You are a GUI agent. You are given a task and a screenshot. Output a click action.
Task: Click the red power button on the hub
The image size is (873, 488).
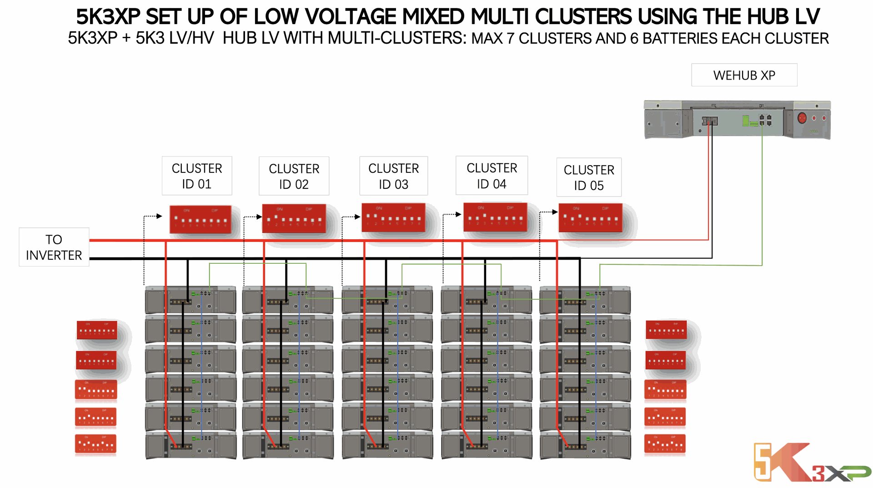(802, 118)
